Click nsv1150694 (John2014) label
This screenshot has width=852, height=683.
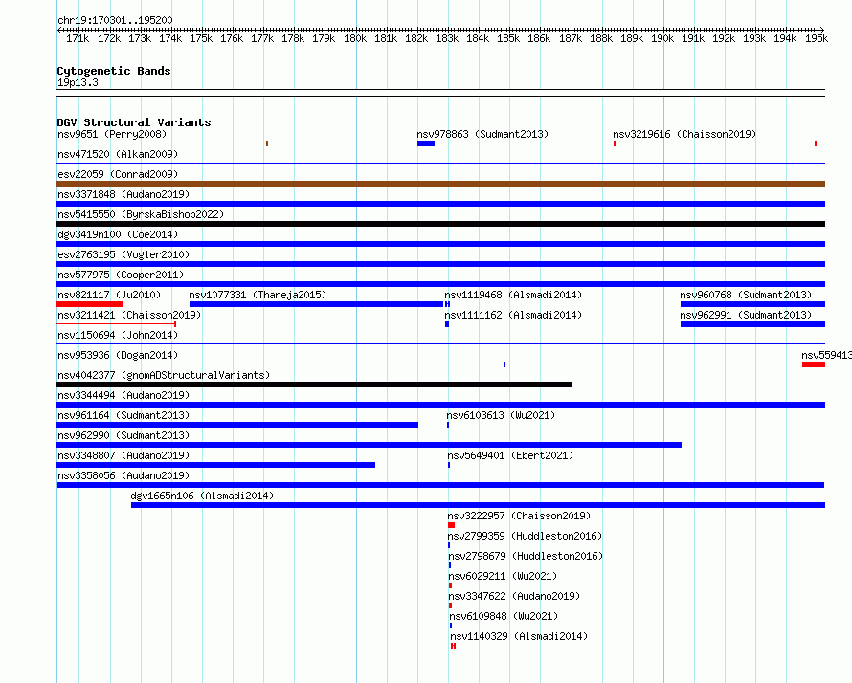[118, 335]
